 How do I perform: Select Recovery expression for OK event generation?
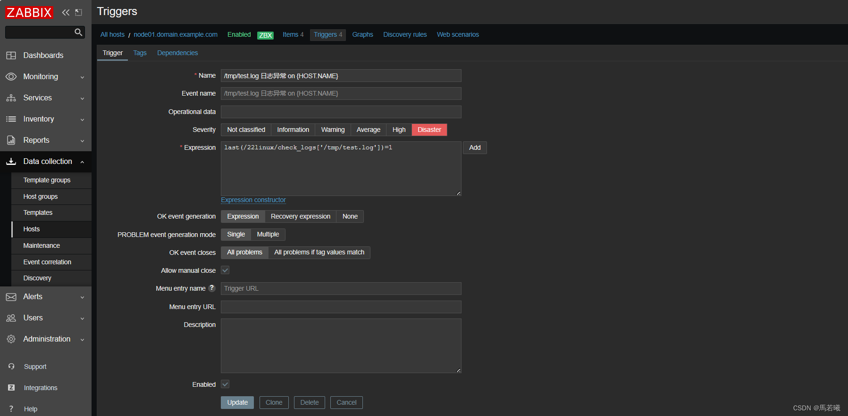click(301, 216)
